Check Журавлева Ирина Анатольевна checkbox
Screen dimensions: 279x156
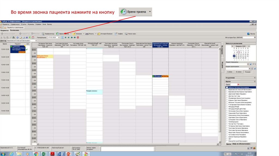(227, 98)
